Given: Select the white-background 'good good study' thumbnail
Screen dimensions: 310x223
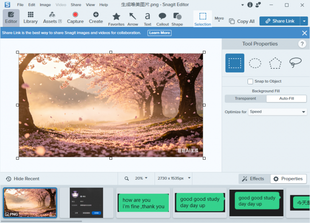Looking at the screenshot, I should (x=200, y=203).
